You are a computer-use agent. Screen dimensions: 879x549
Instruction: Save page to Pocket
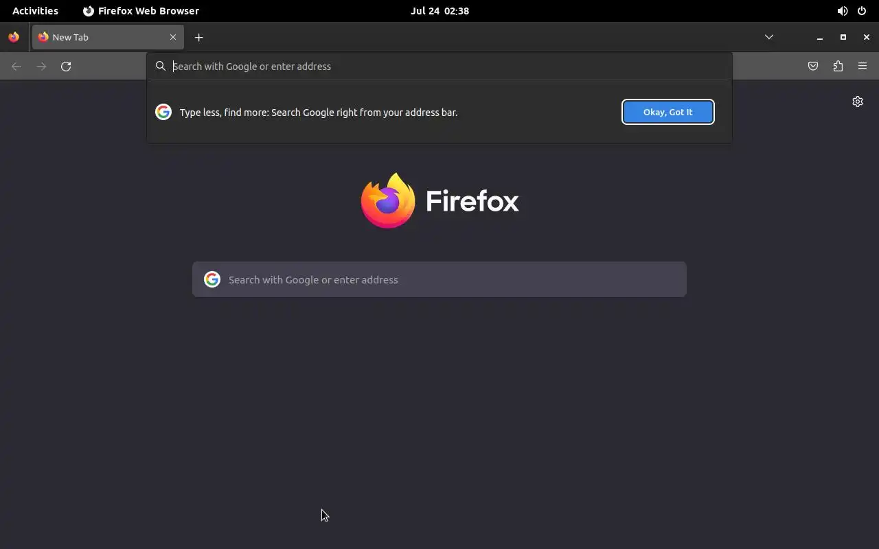point(813,67)
